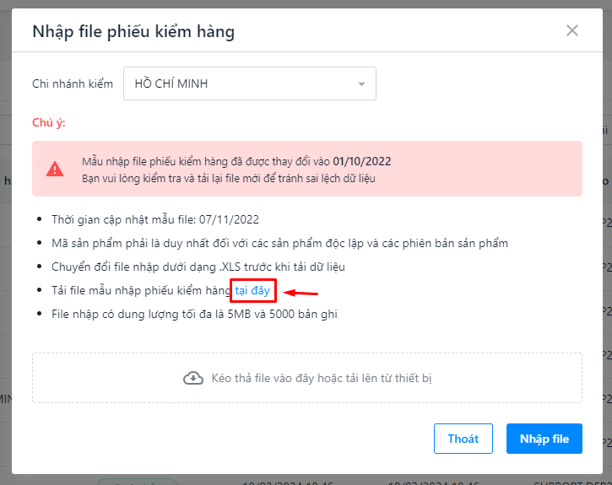The height and width of the screenshot is (485, 612).
Task: Open the Chi nhánh kiểm branch dropdown
Action: 249,84
